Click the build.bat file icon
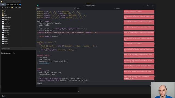 tap(3, 24)
